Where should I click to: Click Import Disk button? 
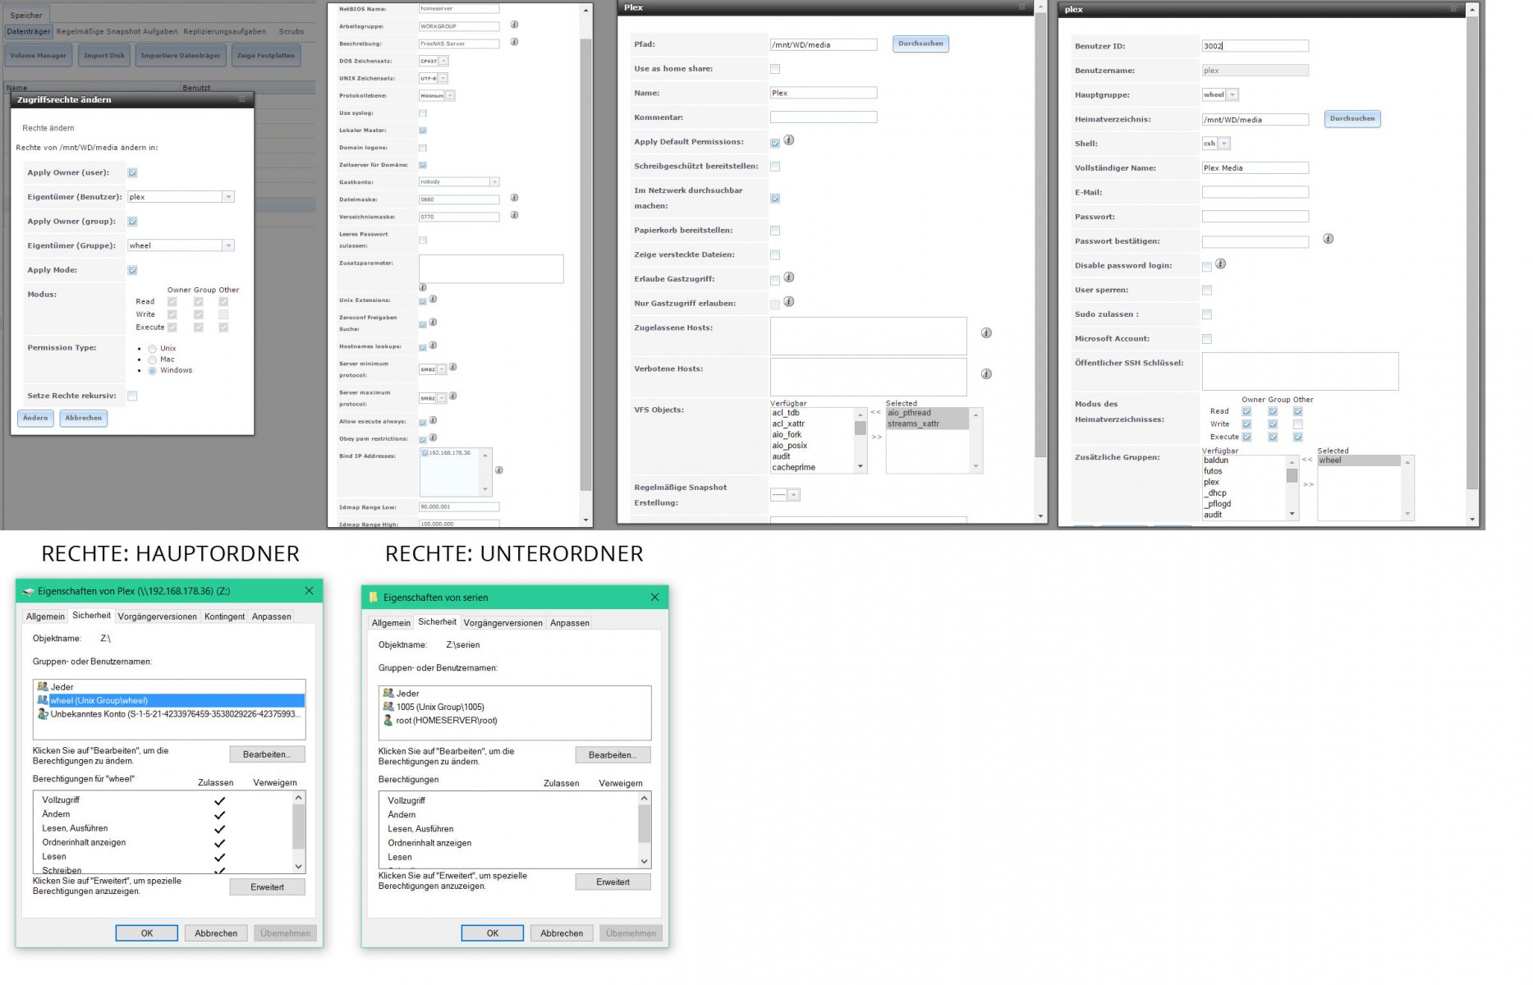(104, 56)
